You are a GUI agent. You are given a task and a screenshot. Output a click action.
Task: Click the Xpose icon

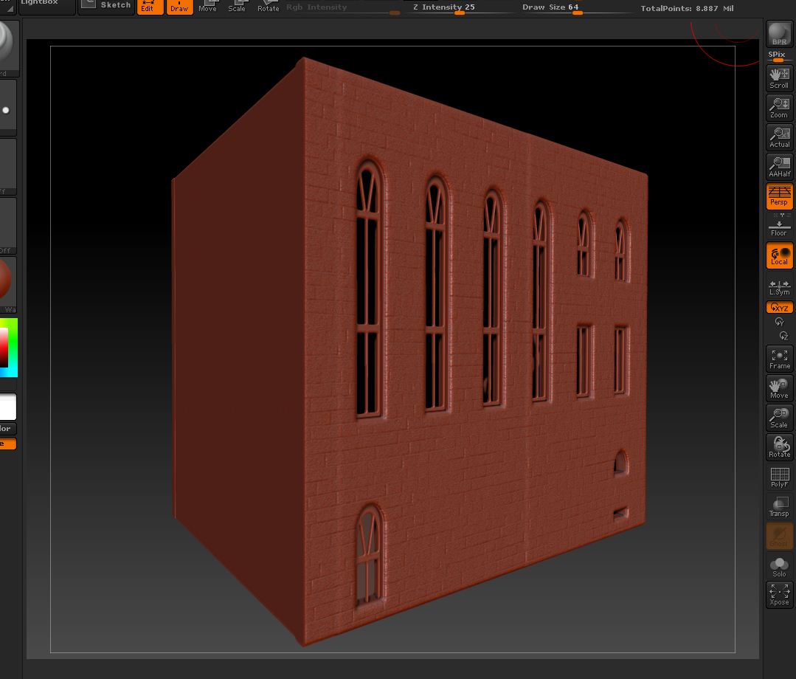[x=779, y=595]
